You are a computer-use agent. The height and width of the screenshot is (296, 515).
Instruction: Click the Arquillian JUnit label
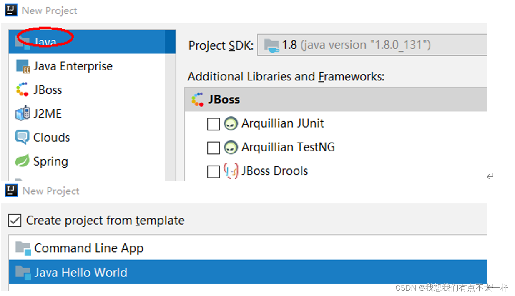point(283,123)
